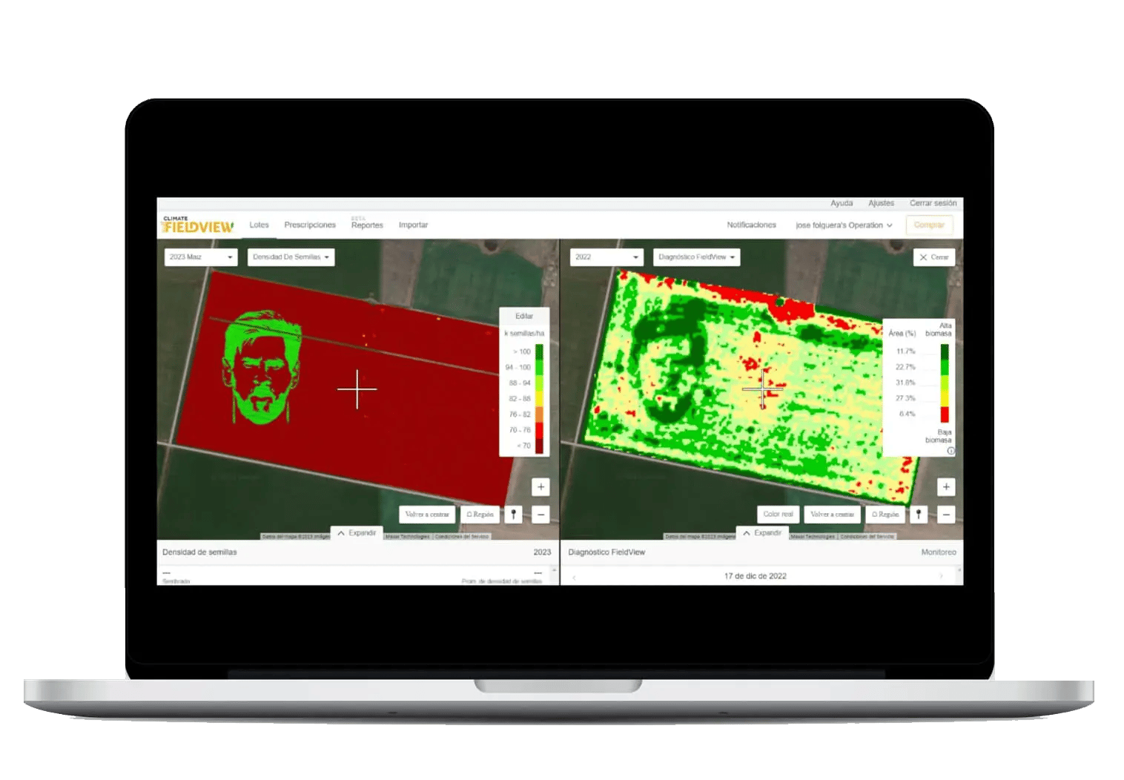Image resolution: width=1124 pixels, height=780 pixels.
Task: Zoom in on the left seed density map
Action: coord(540,487)
